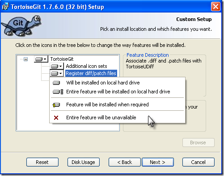Select Additional icon sets tree item

pos(86,66)
